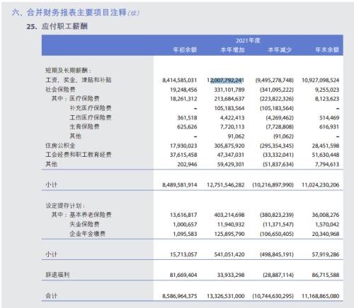Click the 设定提存计划 label

coord(65,206)
